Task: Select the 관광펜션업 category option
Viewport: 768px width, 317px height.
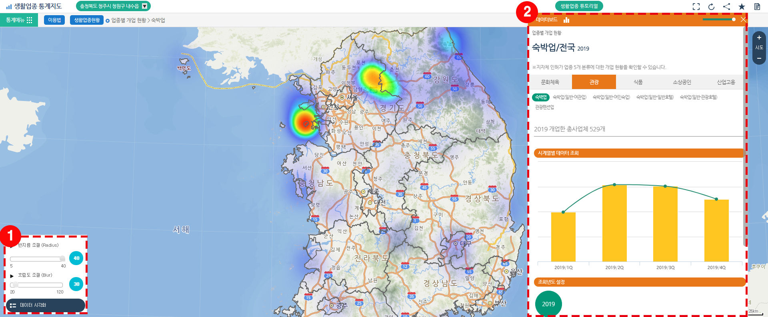Action: pos(544,107)
